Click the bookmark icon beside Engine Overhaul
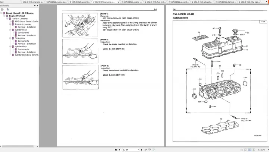Viewport: 269px width, 152px height. pyautogui.click(x=7, y=16)
